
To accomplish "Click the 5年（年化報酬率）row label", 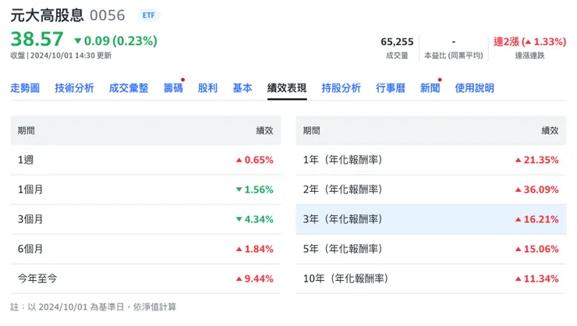I will coord(343,249).
